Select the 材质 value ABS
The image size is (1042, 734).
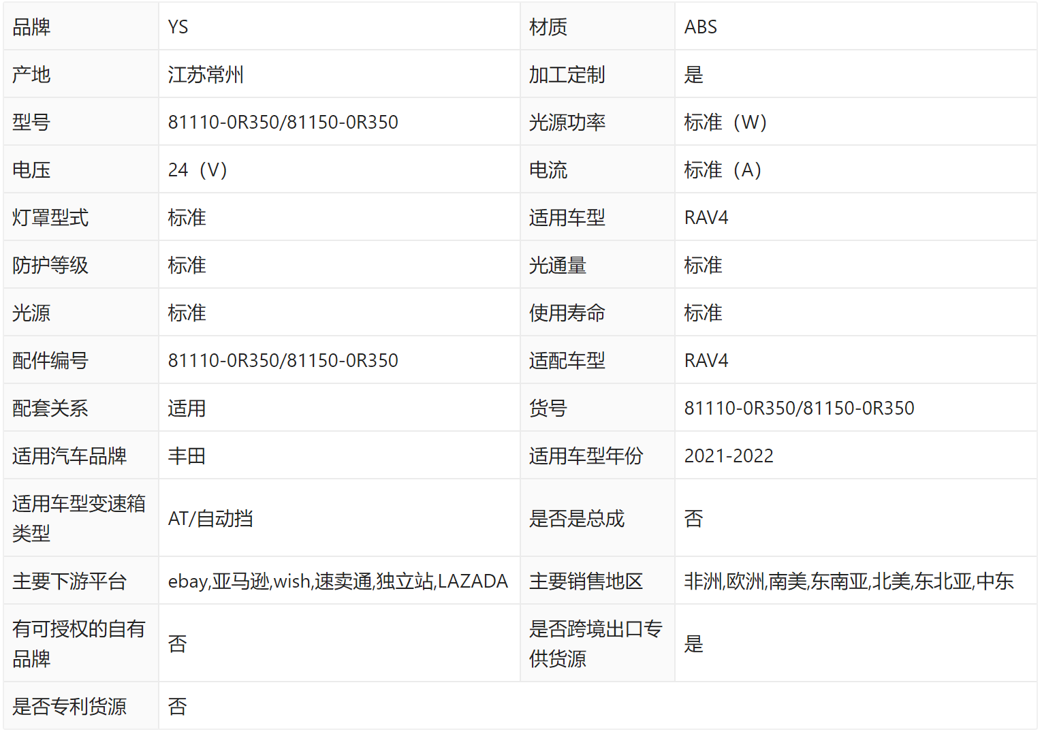(700, 27)
